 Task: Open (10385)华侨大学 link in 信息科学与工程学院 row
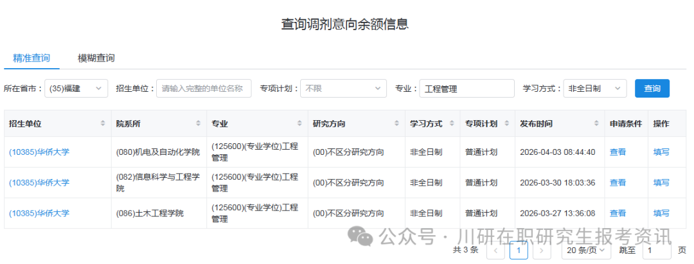click(39, 182)
